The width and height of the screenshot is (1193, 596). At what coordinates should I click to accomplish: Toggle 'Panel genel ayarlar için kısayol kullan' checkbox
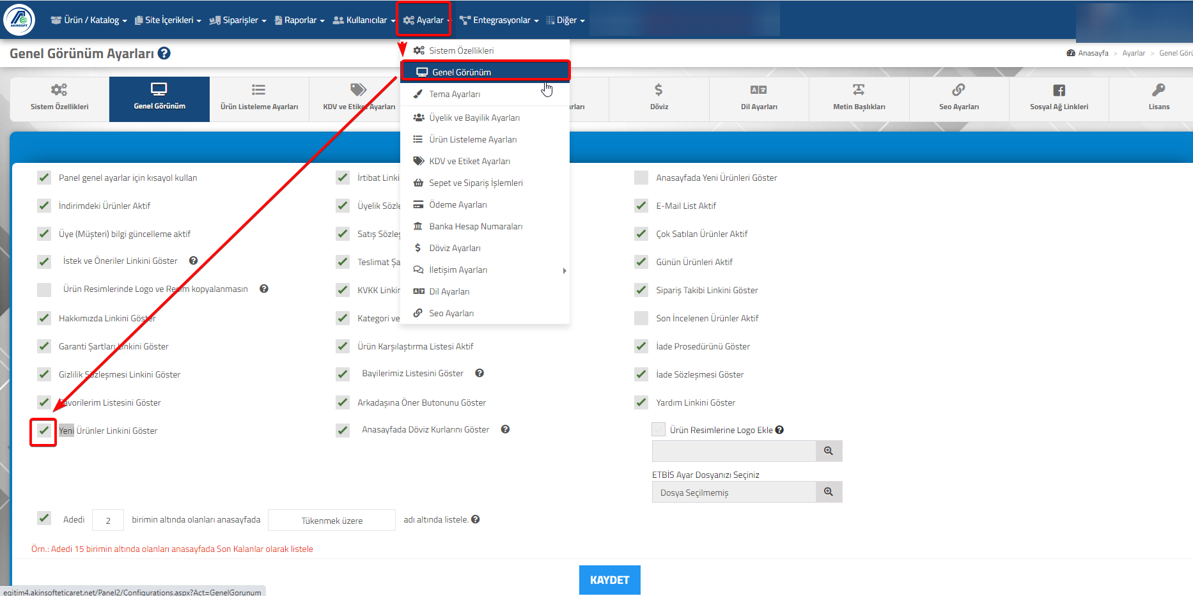(x=44, y=178)
